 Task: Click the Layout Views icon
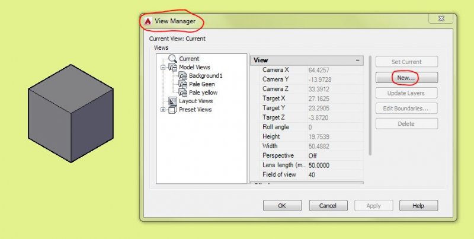[172, 101]
